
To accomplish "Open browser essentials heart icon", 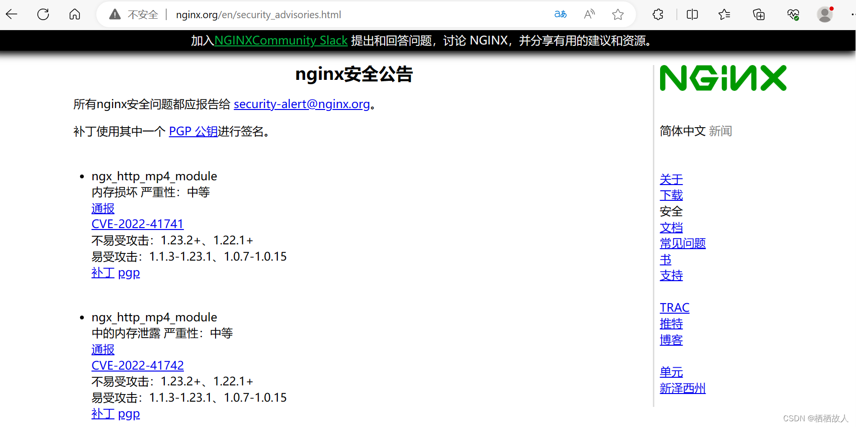I will (x=793, y=14).
